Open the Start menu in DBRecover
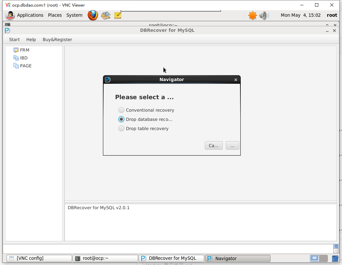The image size is (342, 265). (x=14, y=39)
